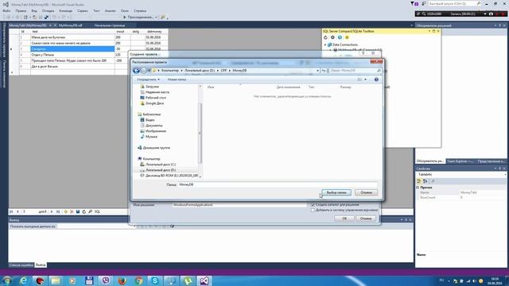Viewport: 509px width, 286px height.
Task: Switch to 'Начальная страница' tab
Action: [110, 25]
